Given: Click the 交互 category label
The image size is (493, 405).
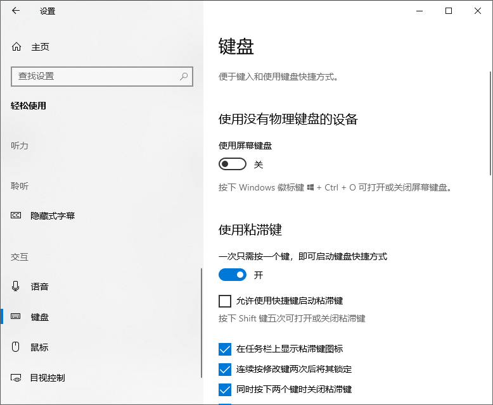Looking at the screenshot, I should [x=20, y=257].
